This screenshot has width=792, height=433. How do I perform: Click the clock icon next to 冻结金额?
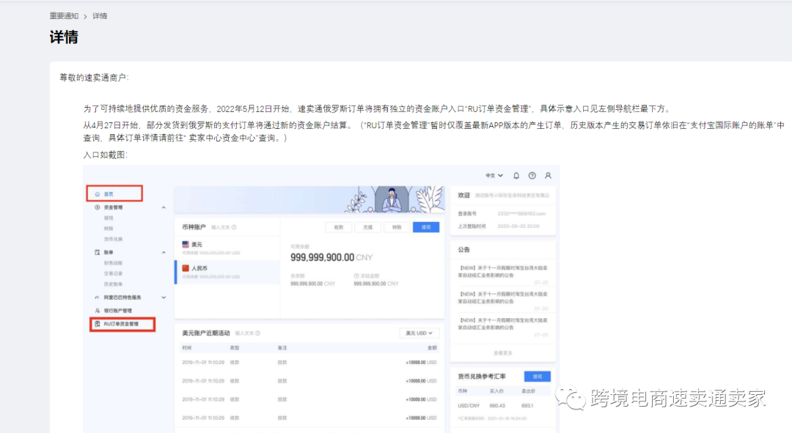tap(356, 274)
